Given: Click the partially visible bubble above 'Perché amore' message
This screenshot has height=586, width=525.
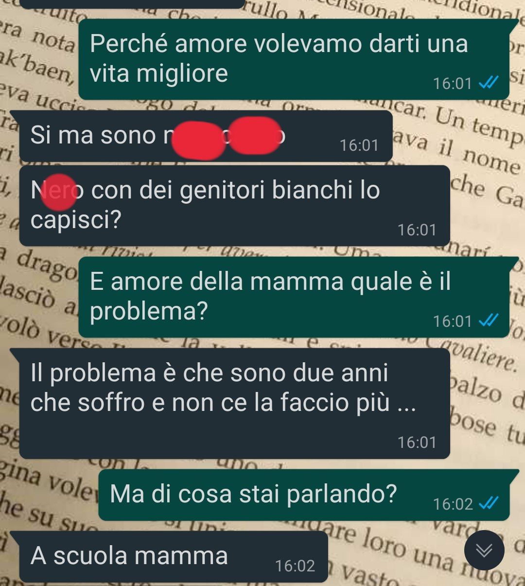Looking at the screenshot, I should 131,4.
